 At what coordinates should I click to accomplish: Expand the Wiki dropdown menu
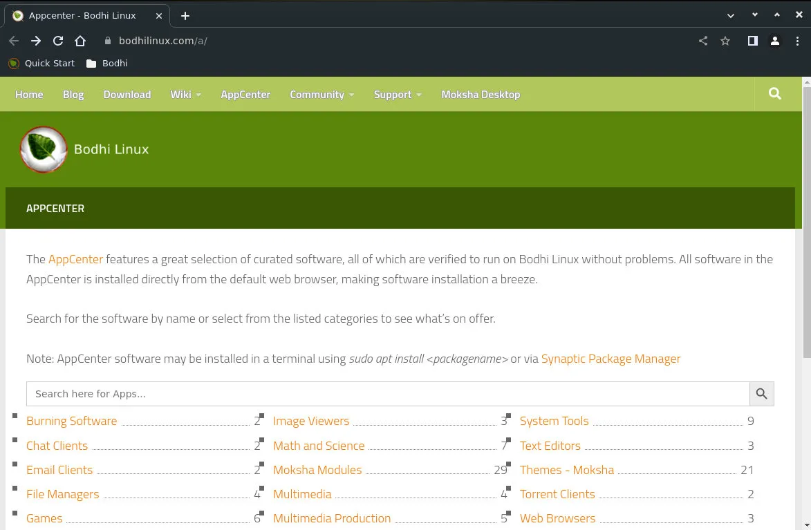click(x=186, y=95)
